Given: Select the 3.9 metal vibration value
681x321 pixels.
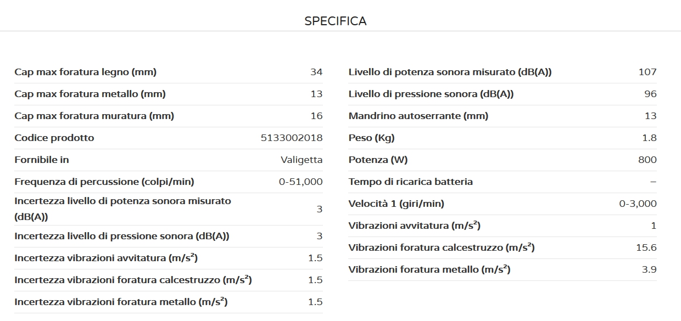Looking at the screenshot, I should click(649, 269).
